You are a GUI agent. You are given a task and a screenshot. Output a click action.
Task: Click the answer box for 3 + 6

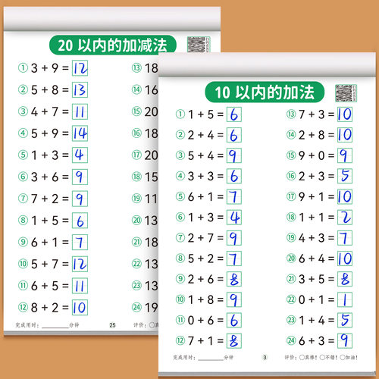tap(80, 177)
